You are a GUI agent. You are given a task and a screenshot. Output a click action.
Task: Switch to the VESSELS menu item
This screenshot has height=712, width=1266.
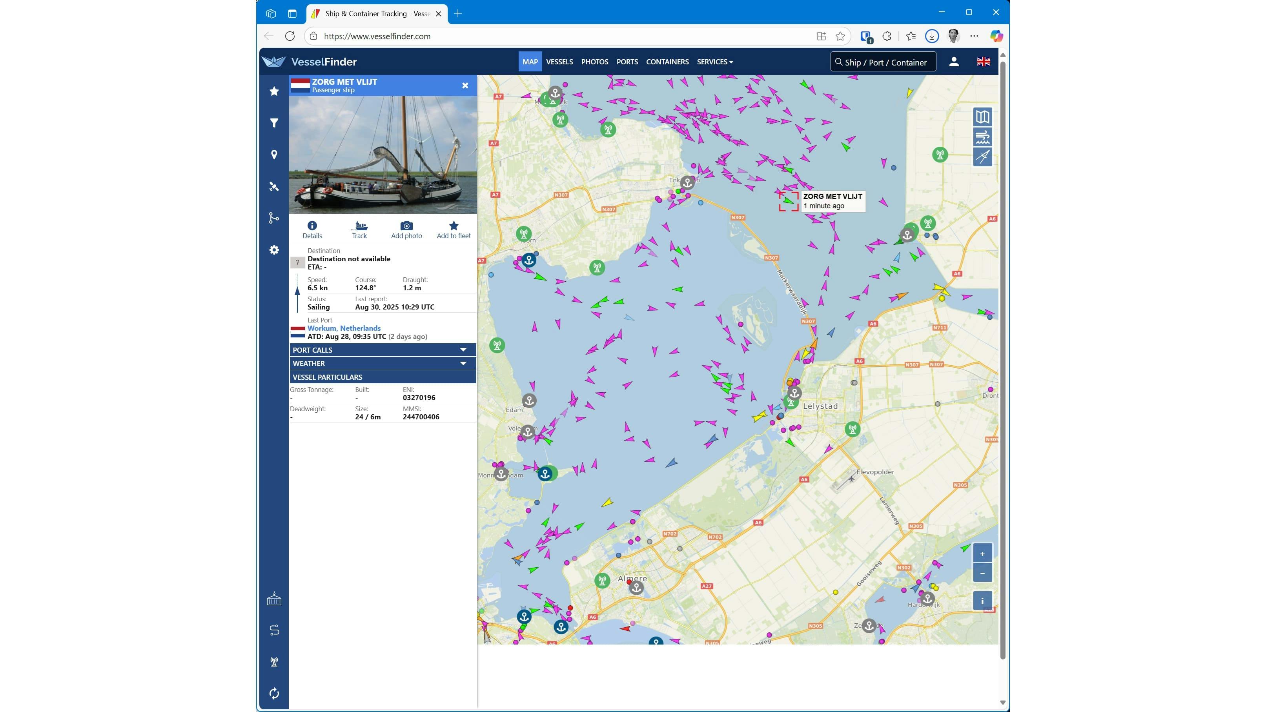(559, 62)
